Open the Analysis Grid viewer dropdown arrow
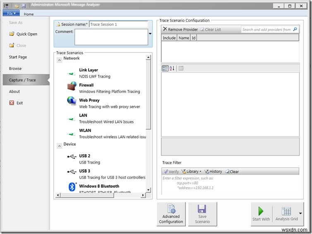Viewport: 312px width, 234px height. tap(300, 213)
